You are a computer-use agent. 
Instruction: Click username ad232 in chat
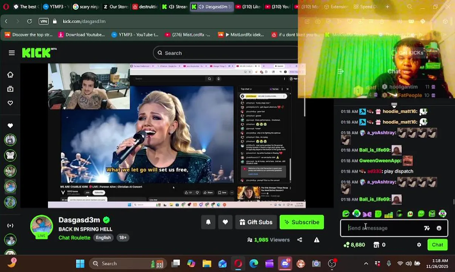click(x=374, y=171)
